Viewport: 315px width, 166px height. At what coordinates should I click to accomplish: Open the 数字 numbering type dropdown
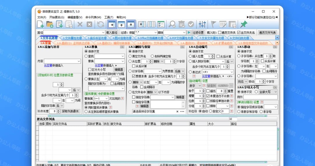click(x=195, y=86)
